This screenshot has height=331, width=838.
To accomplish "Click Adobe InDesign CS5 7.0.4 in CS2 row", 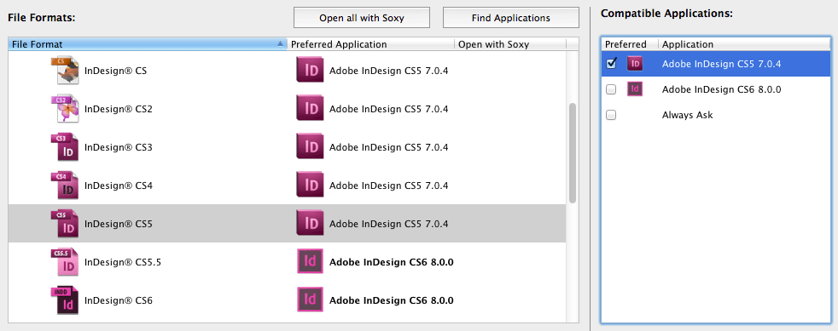I will 389,109.
